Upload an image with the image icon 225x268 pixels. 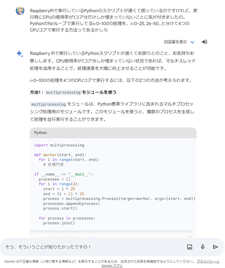tap(189, 247)
